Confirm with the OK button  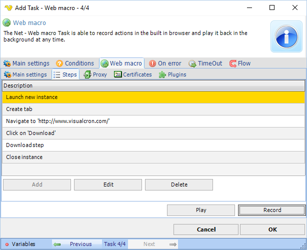click(272, 229)
